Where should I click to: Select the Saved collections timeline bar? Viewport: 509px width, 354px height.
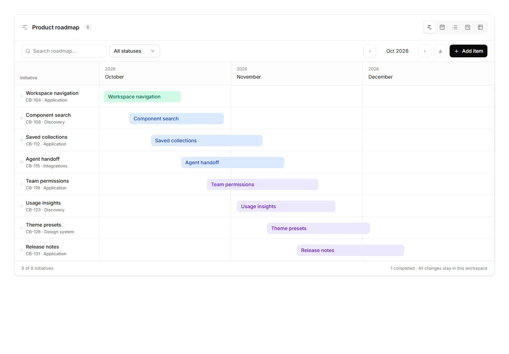pos(206,141)
